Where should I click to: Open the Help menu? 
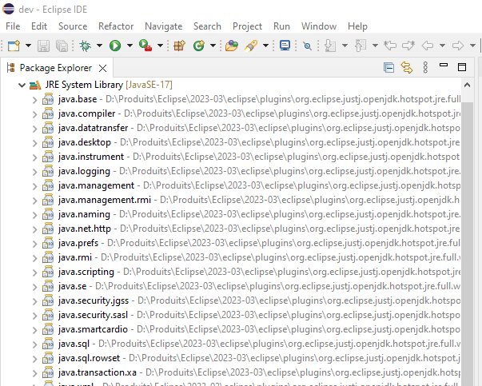click(357, 26)
